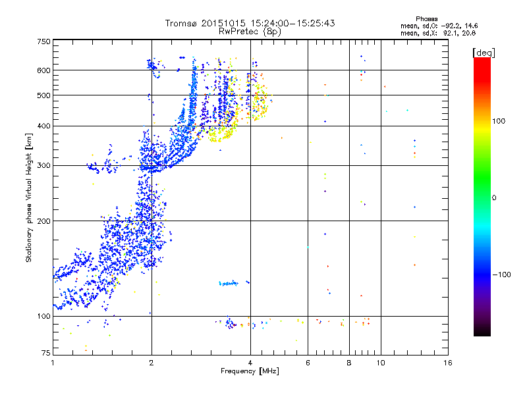Image resolution: width=527 pixels, height=395 pixels.
Task: Click the '0' colorbar tick label
Action: [x=494, y=198]
